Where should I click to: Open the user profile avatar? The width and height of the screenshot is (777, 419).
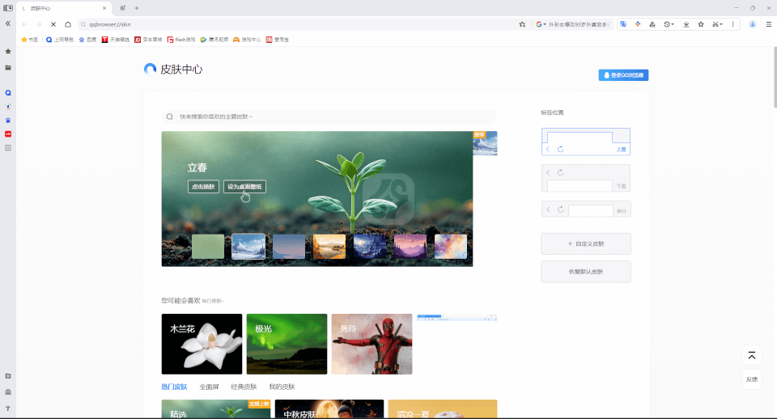click(752, 24)
